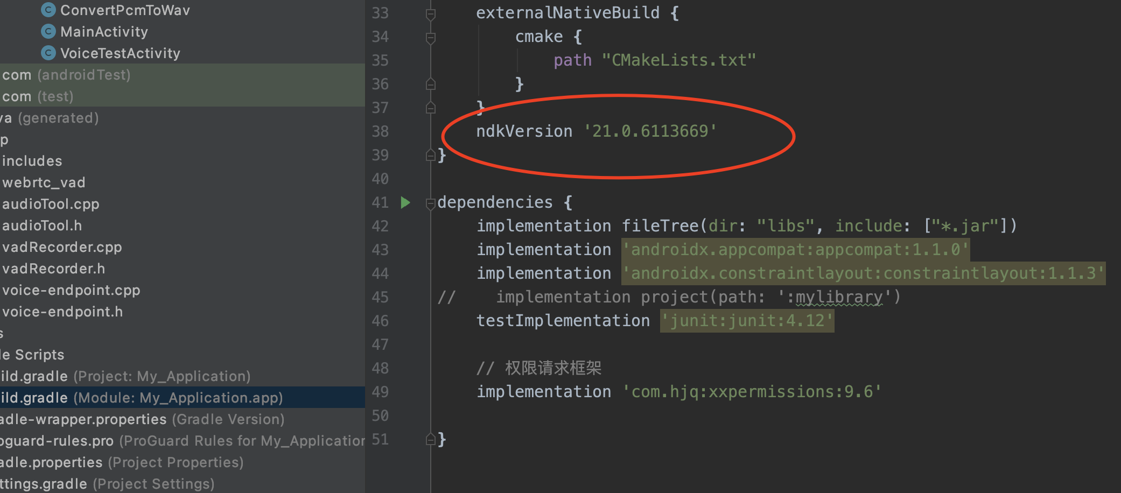
Task: Collapse the externalNativeBuild block at line 33
Action: pos(430,15)
